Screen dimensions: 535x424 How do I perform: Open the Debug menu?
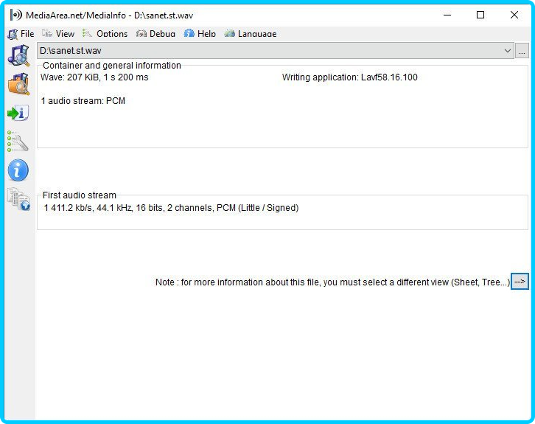[155, 34]
